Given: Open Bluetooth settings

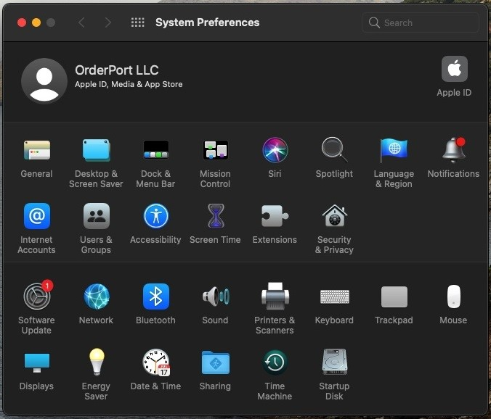Looking at the screenshot, I should pyautogui.click(x=155, y=296).
